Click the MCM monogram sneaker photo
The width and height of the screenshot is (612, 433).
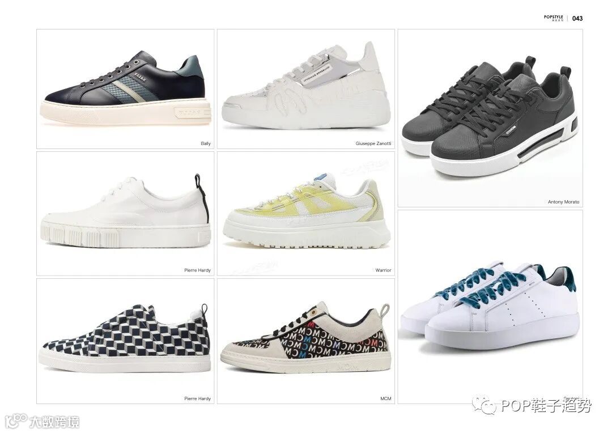(x=306, y=337)
